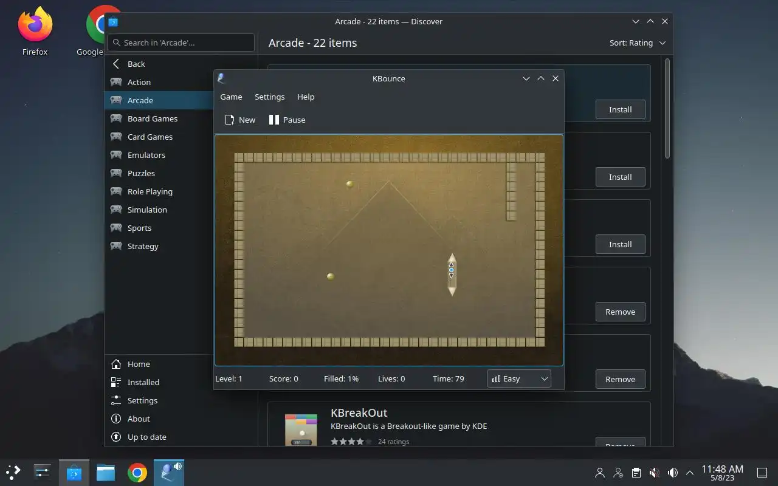Viewport: 778px width, 486px height.
Task: Click KBreakOut star rating
Action: coord(351,442)
